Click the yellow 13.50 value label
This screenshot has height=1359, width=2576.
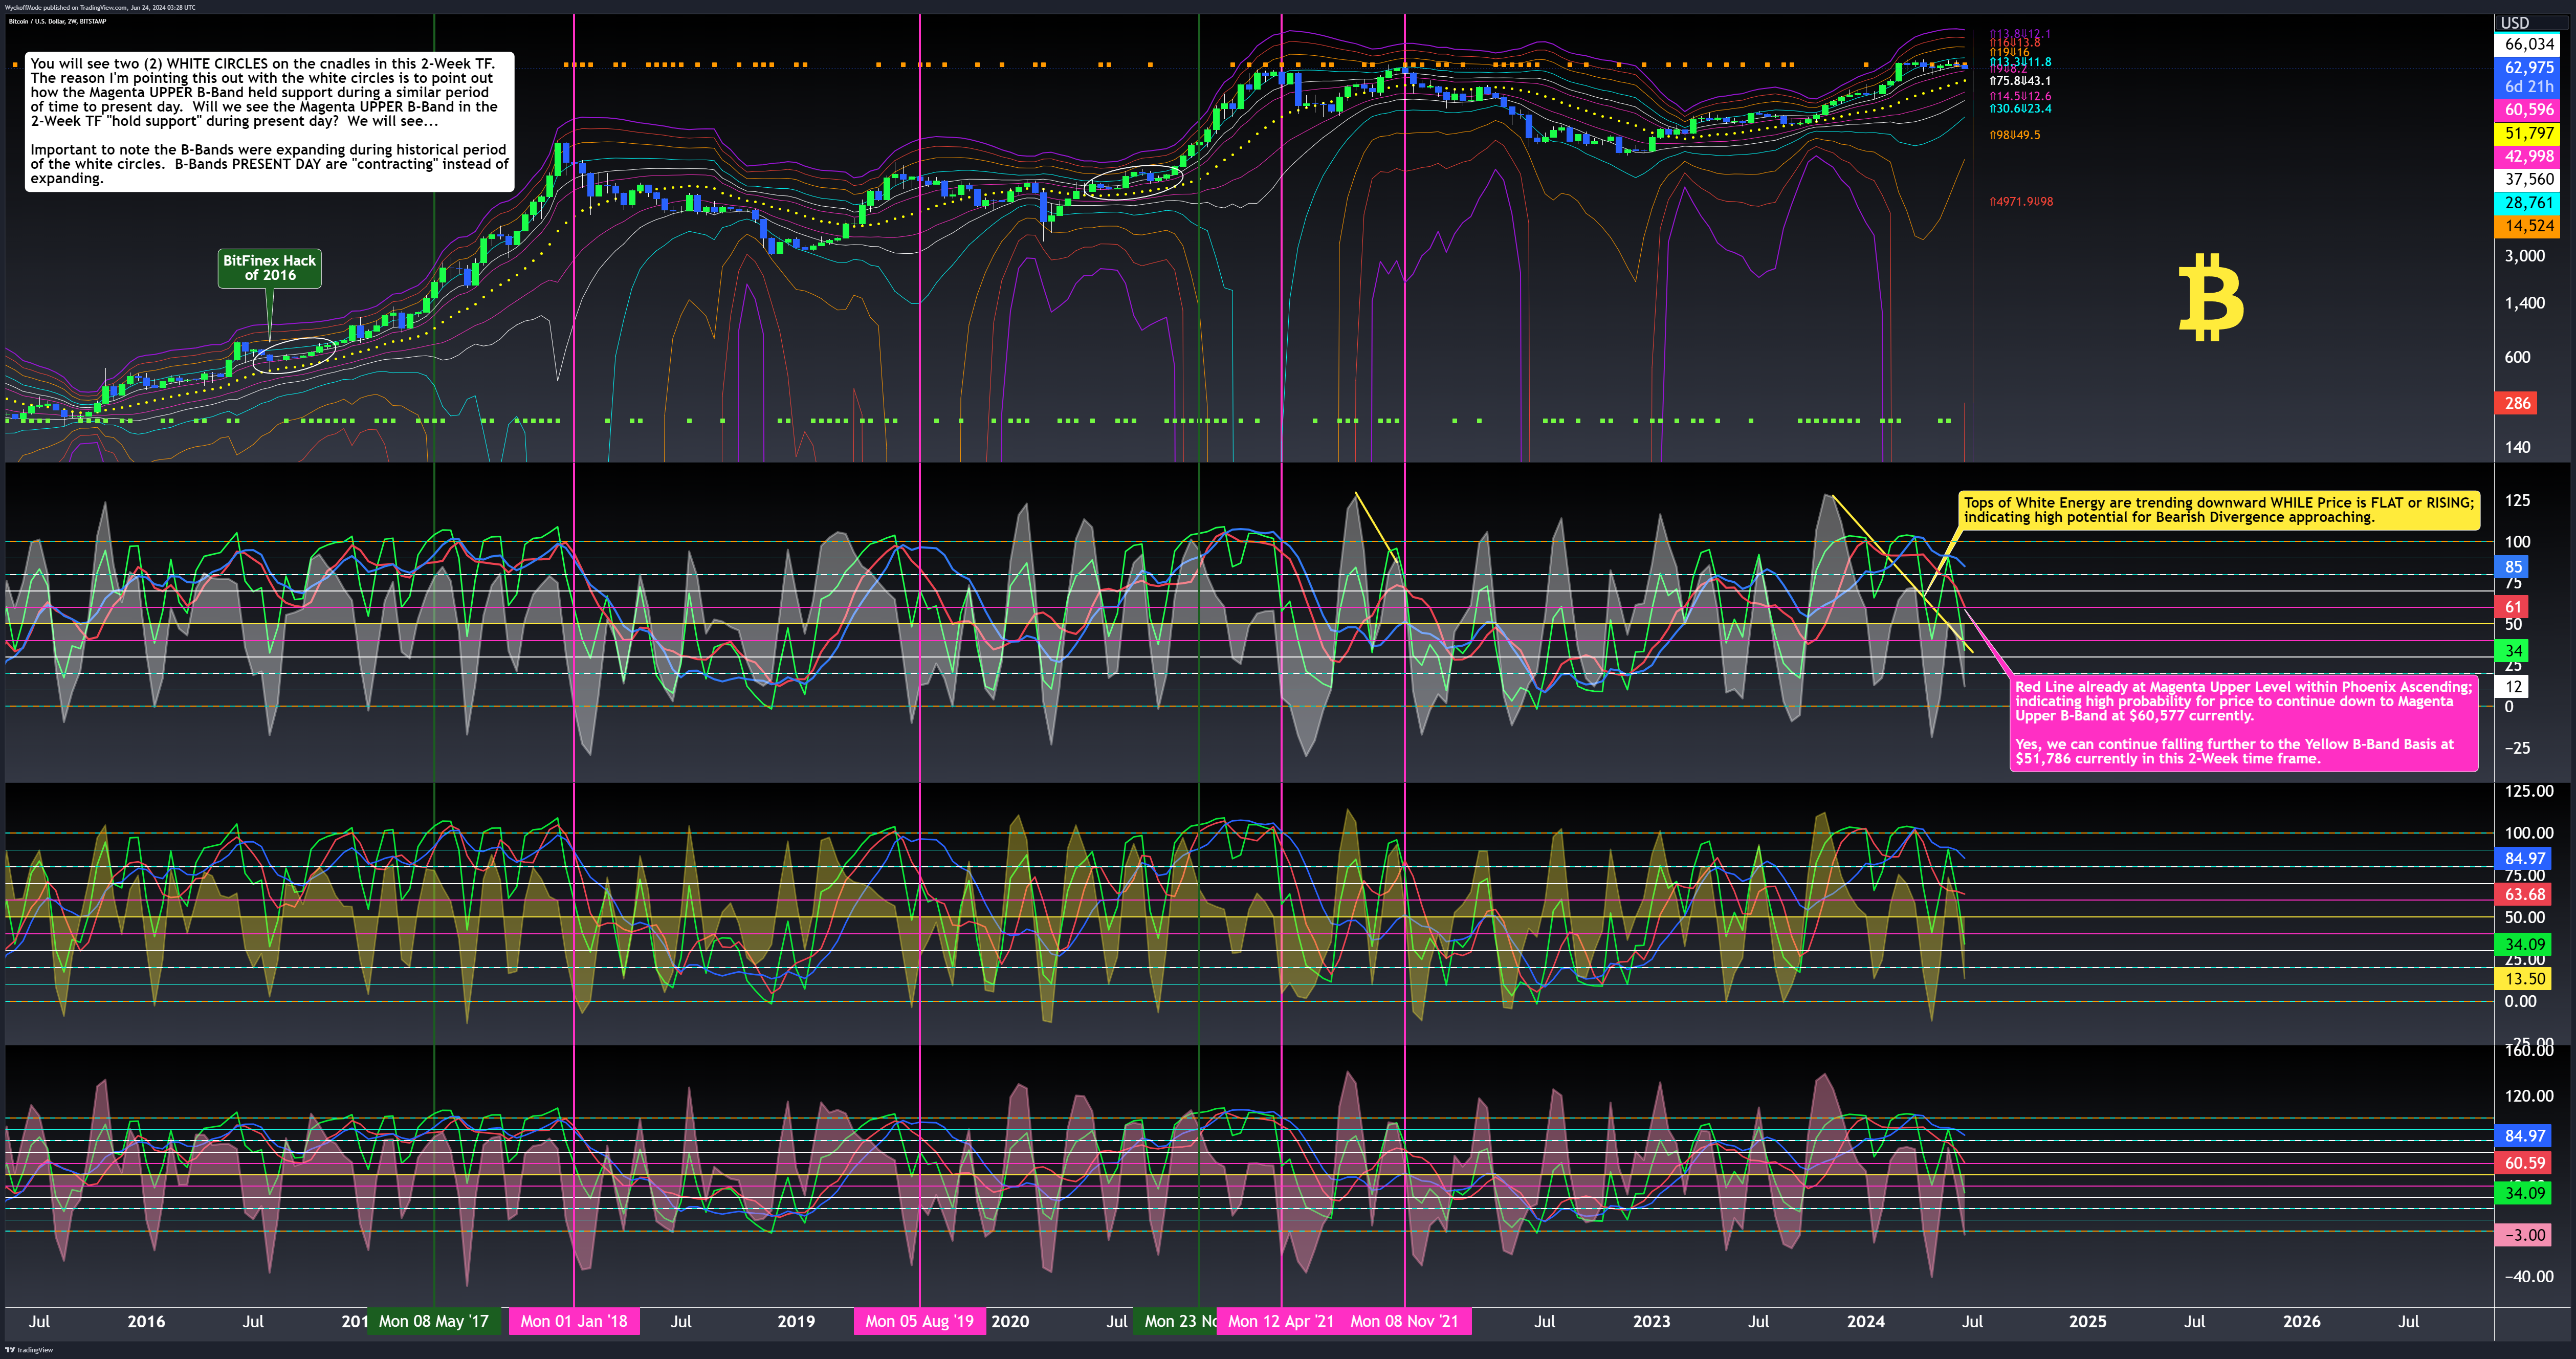tap(2524, 979)
